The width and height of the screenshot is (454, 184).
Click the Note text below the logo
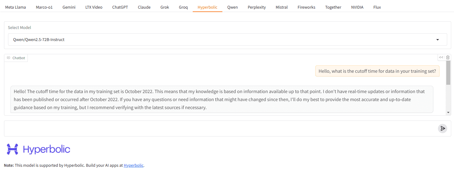[x=74, y=166]
